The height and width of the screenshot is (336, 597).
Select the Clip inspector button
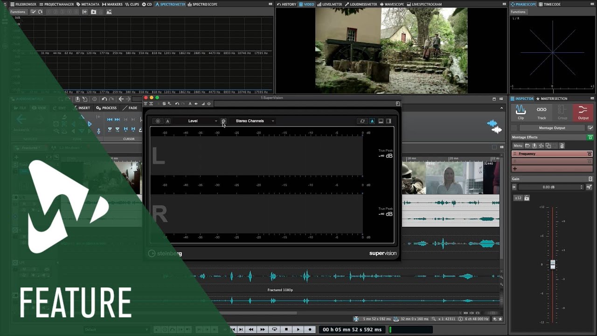click(x=521, y=112)
